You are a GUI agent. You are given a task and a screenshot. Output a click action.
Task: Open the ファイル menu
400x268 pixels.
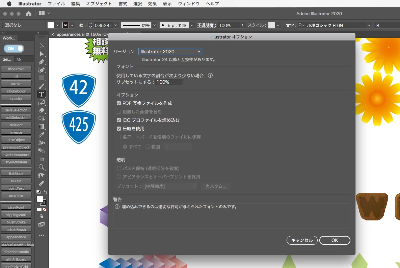point(56,4)
